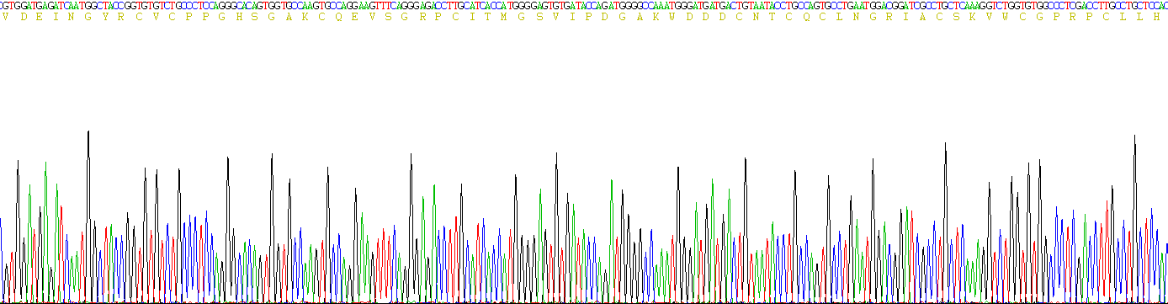This screenshot has height=304, width=1168.
Task: Select the W between V and C
Action: click(x=1005, y=17)
